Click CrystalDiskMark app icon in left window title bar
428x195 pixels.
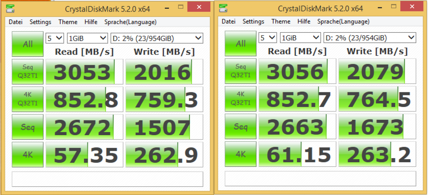pyautogui.click(x=11, y=8)
